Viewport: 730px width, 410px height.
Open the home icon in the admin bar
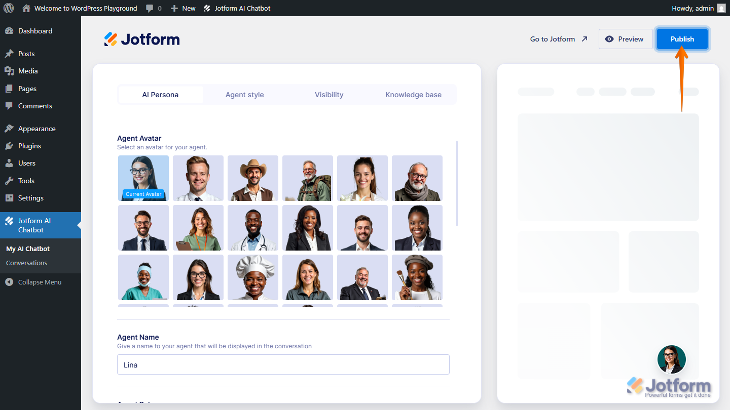point(26,8)
